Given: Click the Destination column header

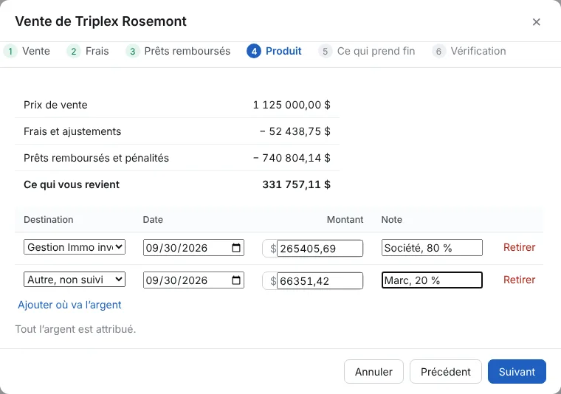Looking at the screenshot, I should [x=48, y=220].
